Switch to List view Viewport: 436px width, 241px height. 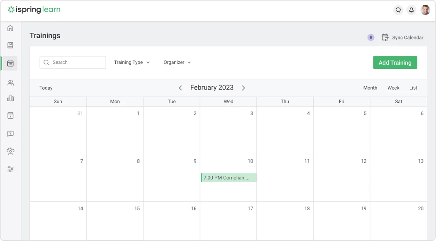(x=413, y=88)
